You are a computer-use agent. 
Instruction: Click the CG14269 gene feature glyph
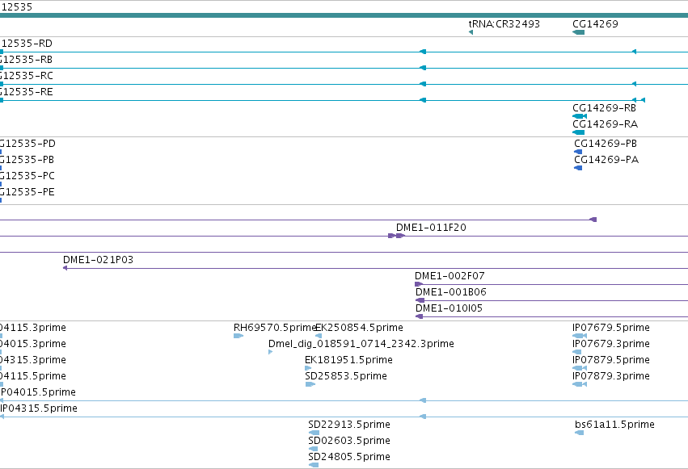[x=579, y=32]
